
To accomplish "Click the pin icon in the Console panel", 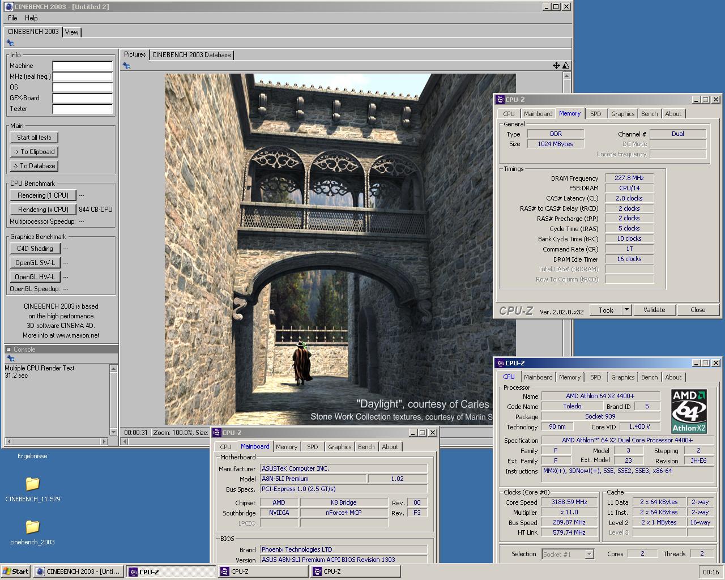I will coord(10,359).
